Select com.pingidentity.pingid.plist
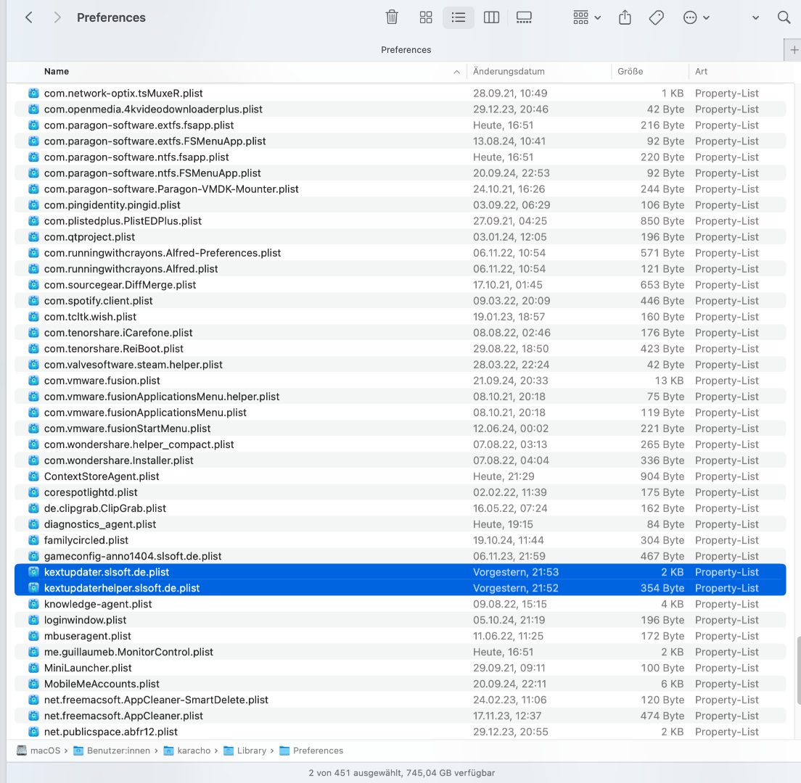This screenshot has width=801, height=783. 400,204
